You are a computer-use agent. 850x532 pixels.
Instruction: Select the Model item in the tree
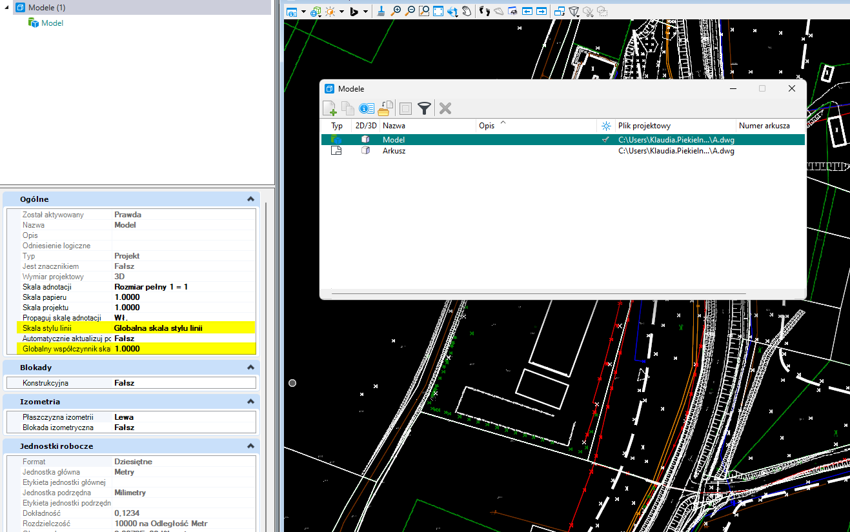[52, 23]
